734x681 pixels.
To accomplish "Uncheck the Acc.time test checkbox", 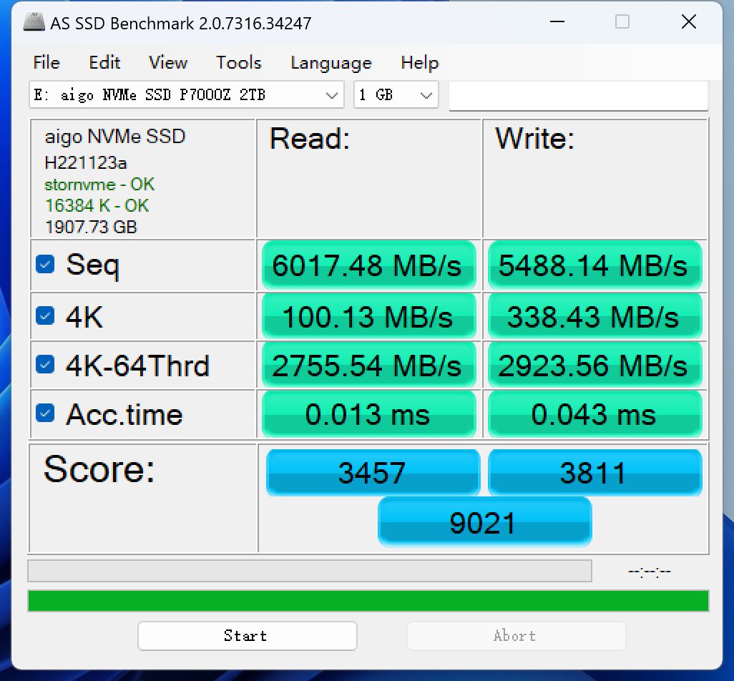I will (45, 413).
